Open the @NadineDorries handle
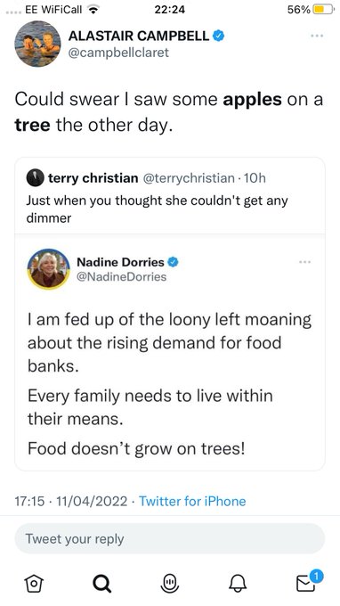The image size is (340, 606). click(122, 277)
